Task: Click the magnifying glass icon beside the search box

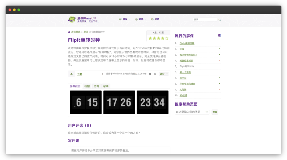Action: [219, 19]
